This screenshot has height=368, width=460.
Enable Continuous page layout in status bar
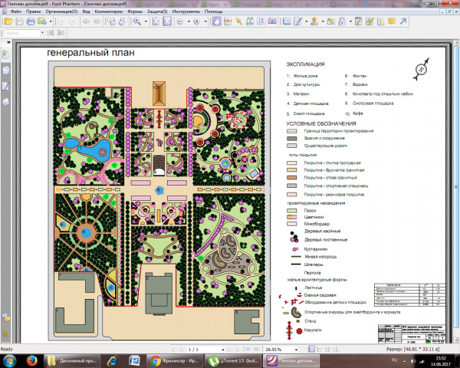click(320, 350)
